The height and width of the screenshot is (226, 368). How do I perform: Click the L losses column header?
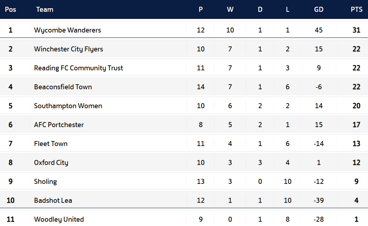tap(288, 10)
